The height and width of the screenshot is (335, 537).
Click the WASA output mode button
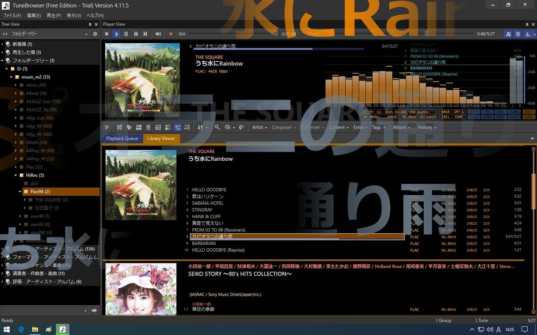click(446, 112)
